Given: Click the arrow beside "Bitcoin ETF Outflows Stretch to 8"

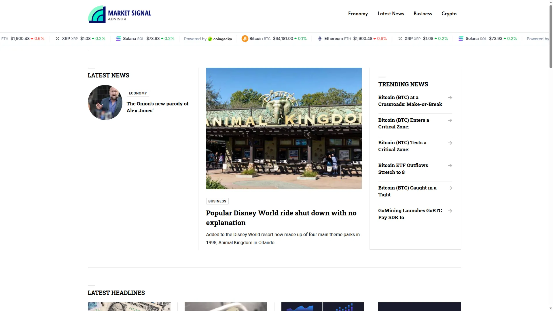Looking at the screenshot, I should tap(450, 166).
